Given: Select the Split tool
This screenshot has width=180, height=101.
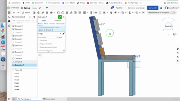Looking at the screenshot, I should click(100, 13).
